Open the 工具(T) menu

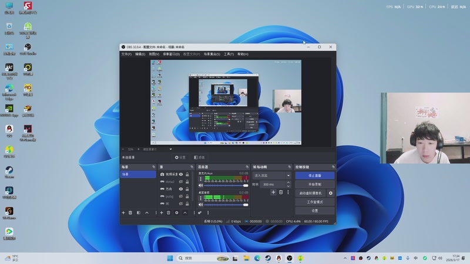229,54
